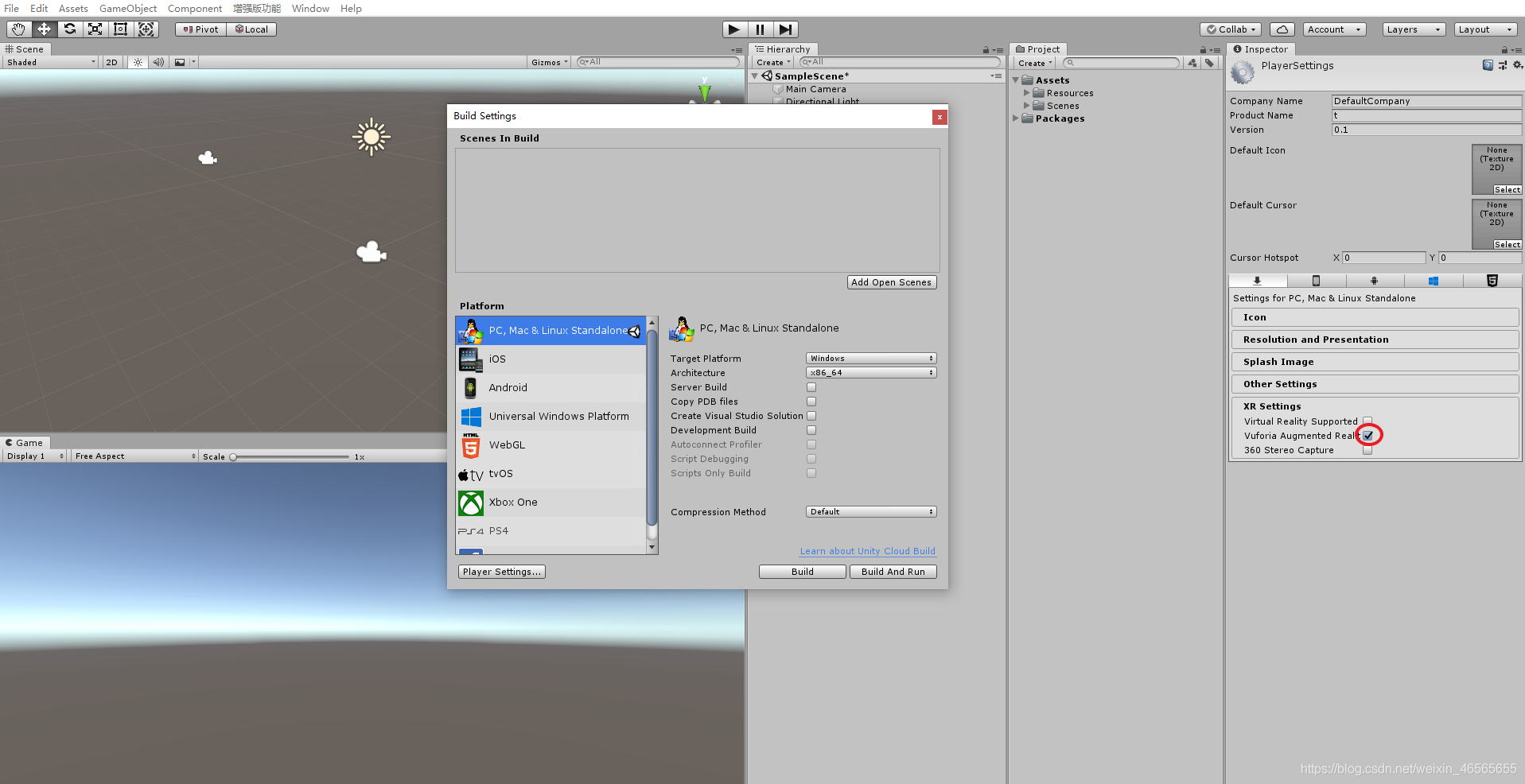Click Player Settings button

[502, 572]
